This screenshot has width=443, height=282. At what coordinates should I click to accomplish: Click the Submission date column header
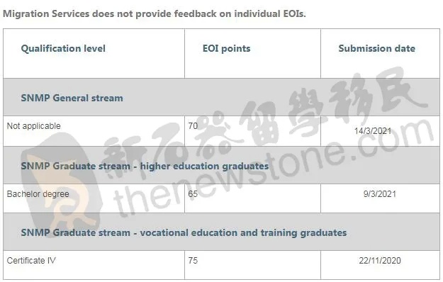click(x=377, y=49)
